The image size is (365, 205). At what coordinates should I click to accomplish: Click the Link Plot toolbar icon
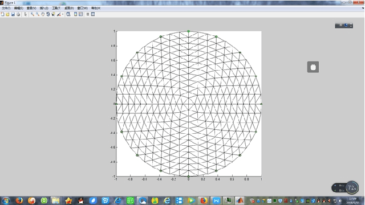click(68, 14)
